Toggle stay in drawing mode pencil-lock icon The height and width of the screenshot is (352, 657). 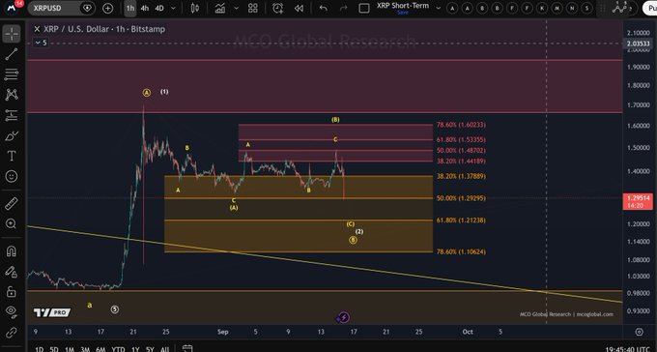pyautogui.click(x=12, y=272)
